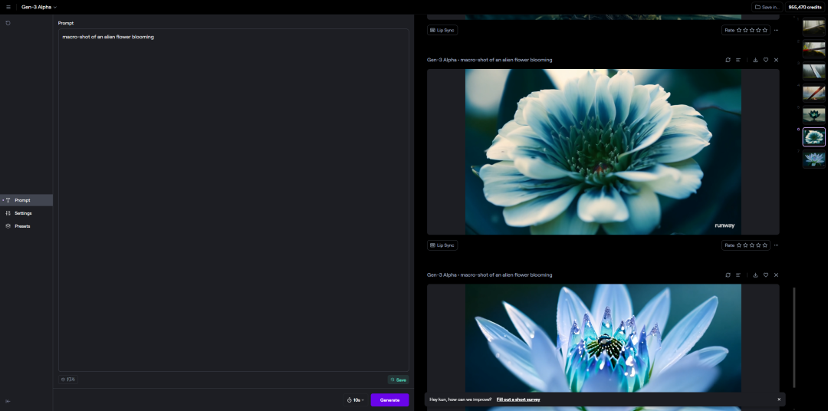Rate the white flower video five stars
Screen dimensions: 828x411
click(x=764, y=245)
